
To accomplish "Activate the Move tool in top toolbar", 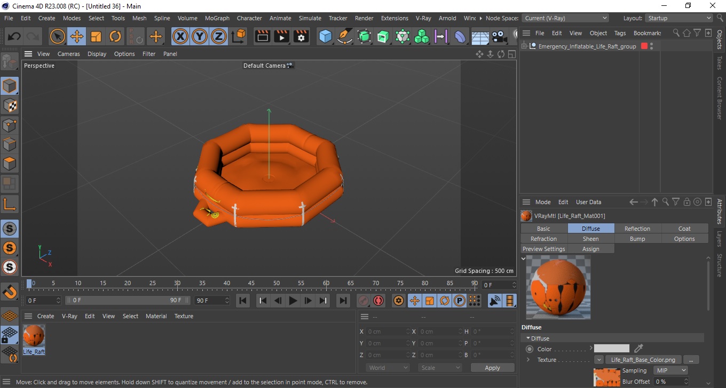I will coord(77,37).
